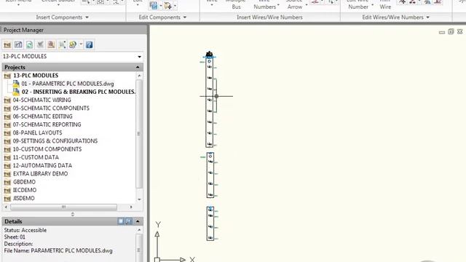The height and width of the screenshot is (262, 466).
Task: Select drawing 01 - PARAMETRIC PLC MODULES.dwg
Action: (x=68, y=84)
